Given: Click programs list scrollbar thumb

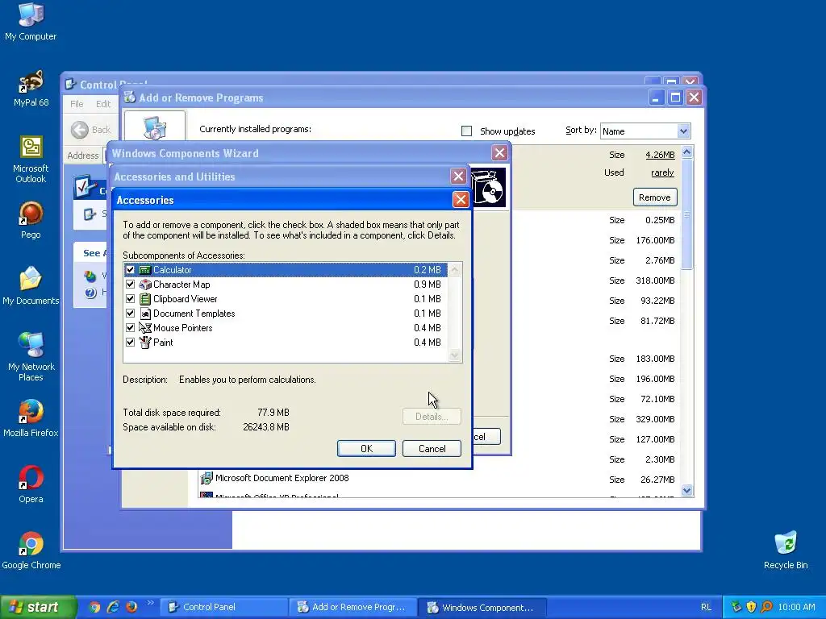Looking at the screenshot, I should [686, 214].
